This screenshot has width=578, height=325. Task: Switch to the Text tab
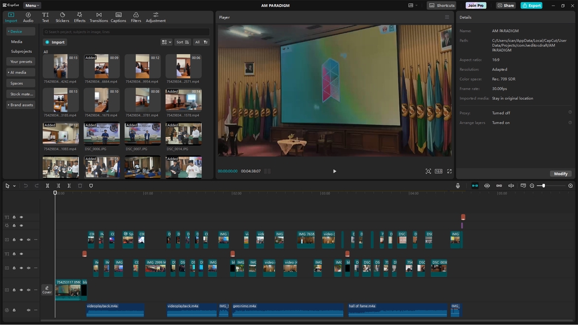pyautogui.click(x=45, y=17)
